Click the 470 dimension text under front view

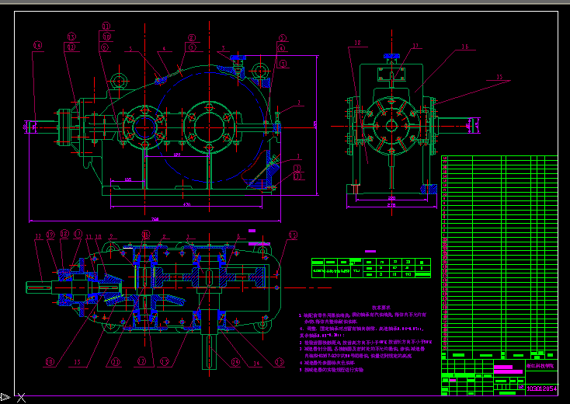point(187,206)
